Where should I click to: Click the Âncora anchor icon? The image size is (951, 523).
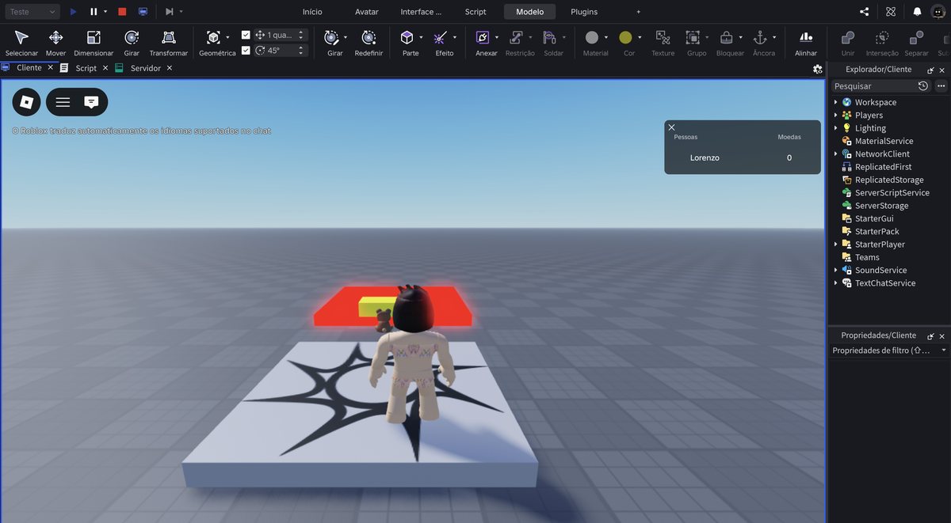[x=759, y=38]
